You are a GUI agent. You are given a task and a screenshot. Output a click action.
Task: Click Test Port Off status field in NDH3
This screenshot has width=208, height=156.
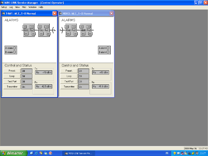84,82
